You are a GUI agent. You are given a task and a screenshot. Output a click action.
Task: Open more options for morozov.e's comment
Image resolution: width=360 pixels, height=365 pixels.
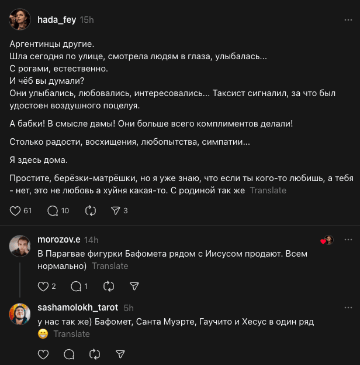click(x=348, y=240)
